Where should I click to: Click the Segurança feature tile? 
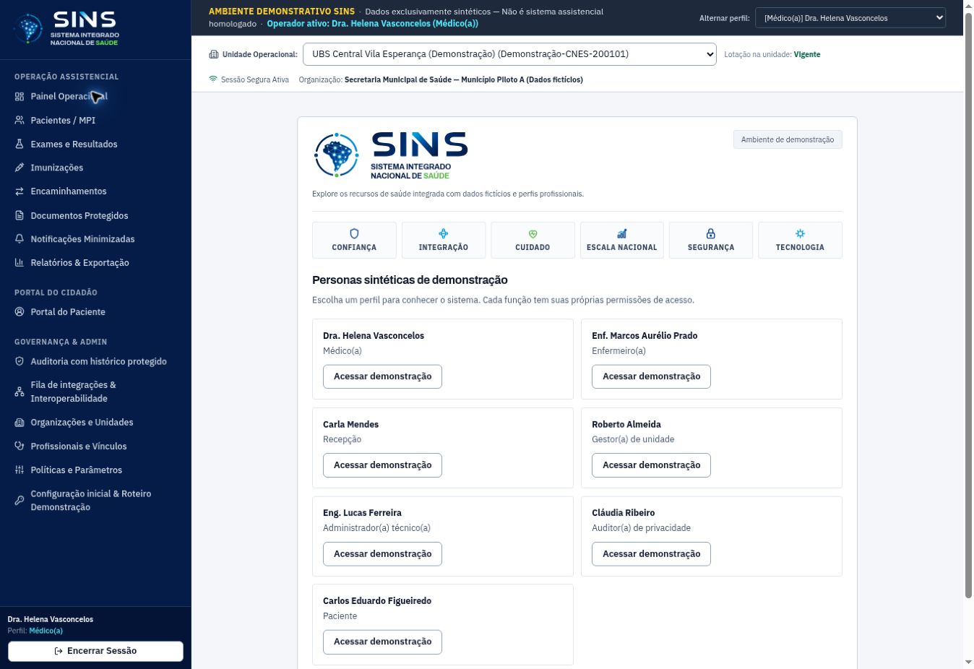click(711, 240)
